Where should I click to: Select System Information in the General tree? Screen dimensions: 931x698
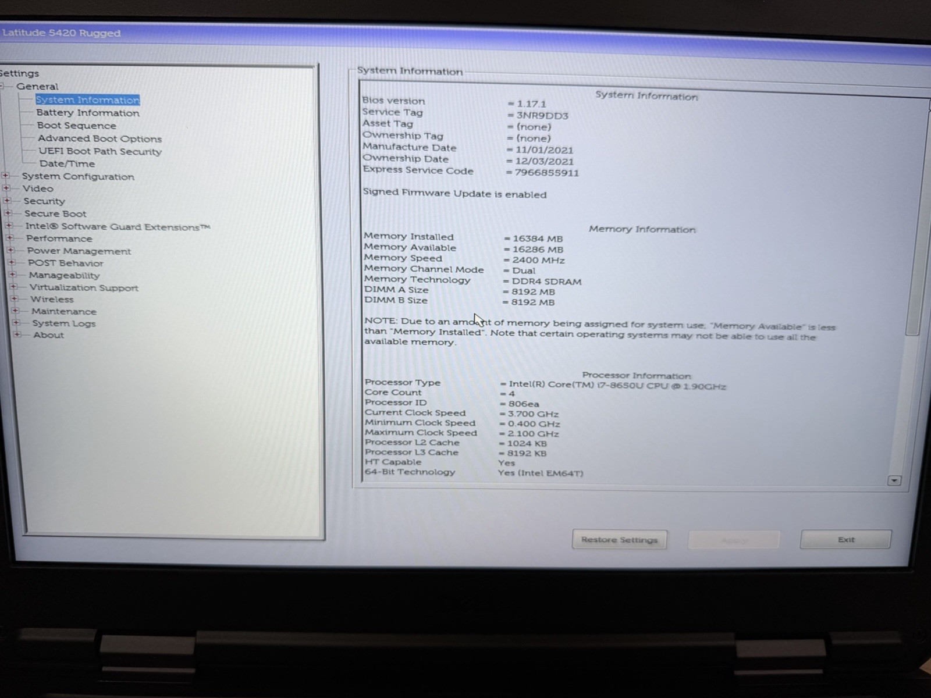(88, 100)
